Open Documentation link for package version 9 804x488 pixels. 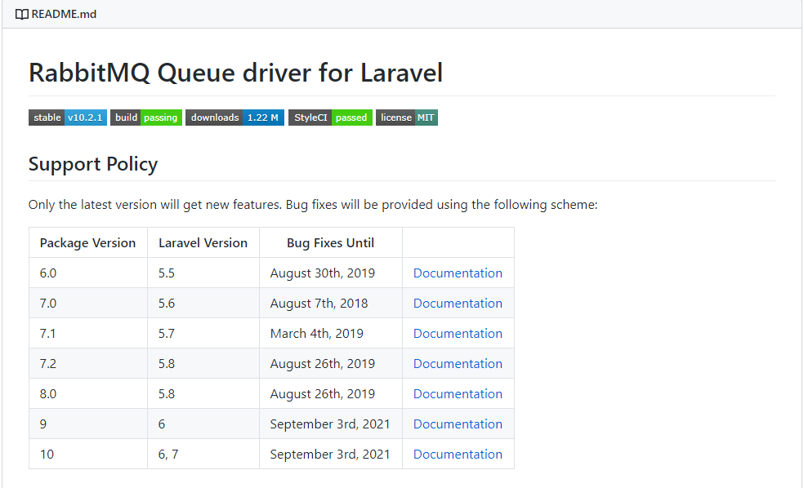tap(458, 424)
